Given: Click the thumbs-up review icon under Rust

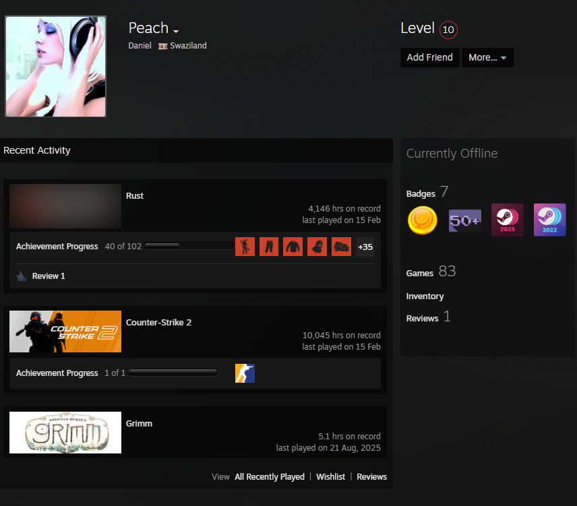Looking at the screenshot, I should click(22, 276).
